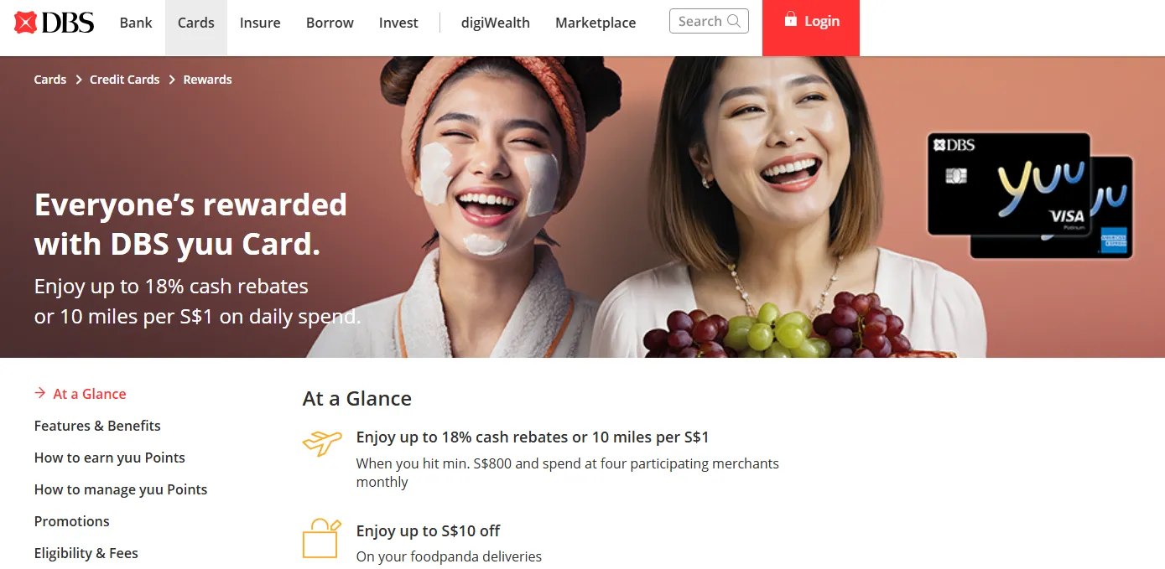This screenshot has height=569, width=1165.
Task: Open How to earn yuu Points
Action: tap(110, 458)
